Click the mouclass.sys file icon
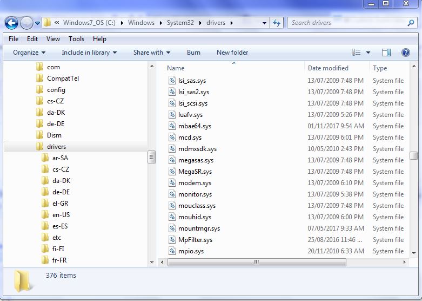 (x=172, y=205)
